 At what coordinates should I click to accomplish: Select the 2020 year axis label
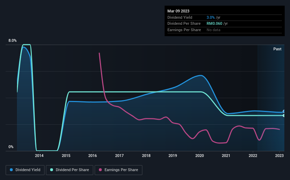[200, 155]
